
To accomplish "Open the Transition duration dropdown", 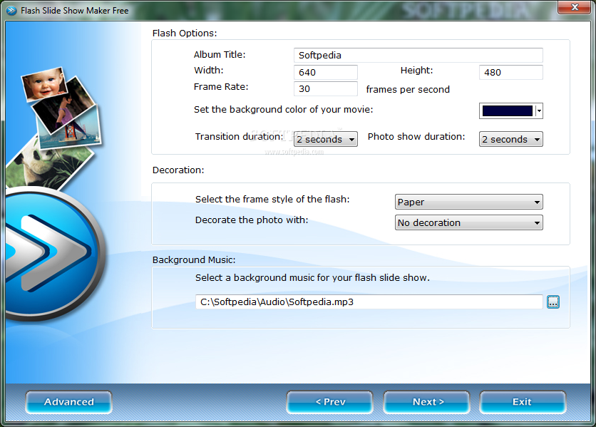I will [325, 139].
